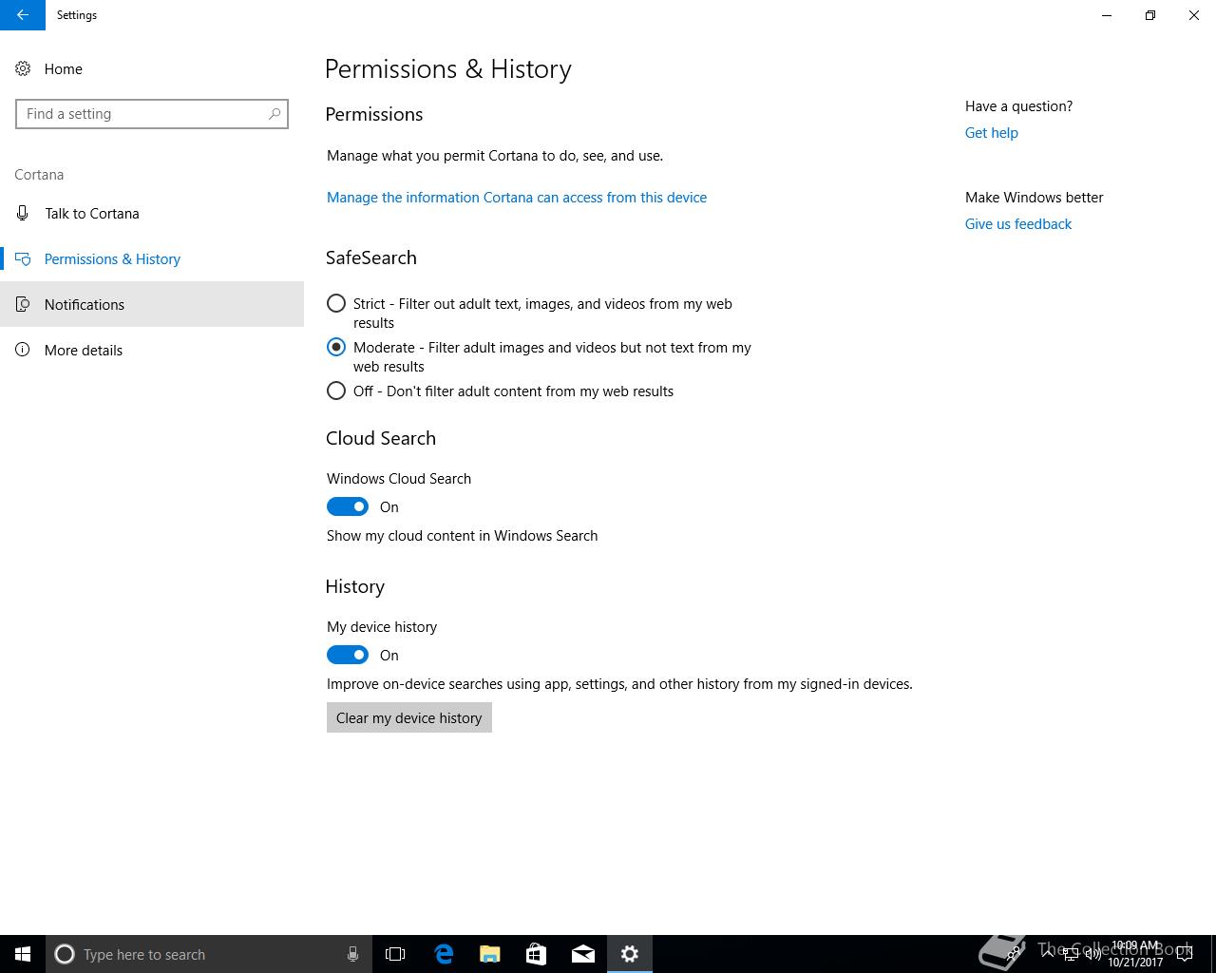Click the Cloud Search section heading

381,438
